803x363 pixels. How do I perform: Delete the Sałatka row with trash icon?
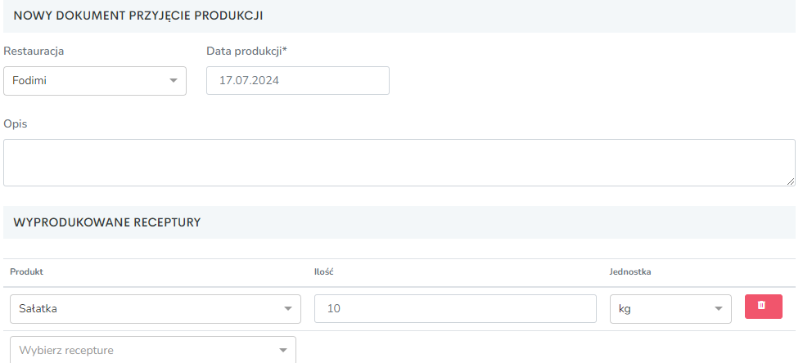[x=763, y=307]
